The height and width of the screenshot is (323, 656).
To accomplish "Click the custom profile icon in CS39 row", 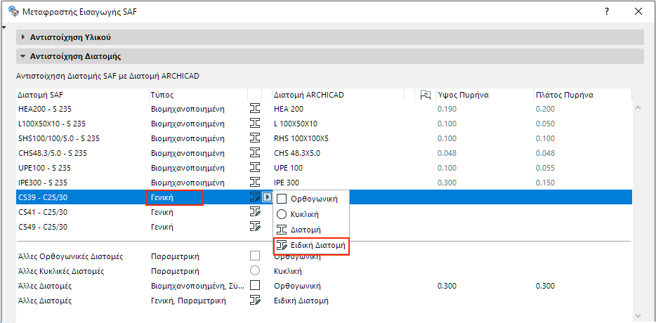I will point(255,197).
